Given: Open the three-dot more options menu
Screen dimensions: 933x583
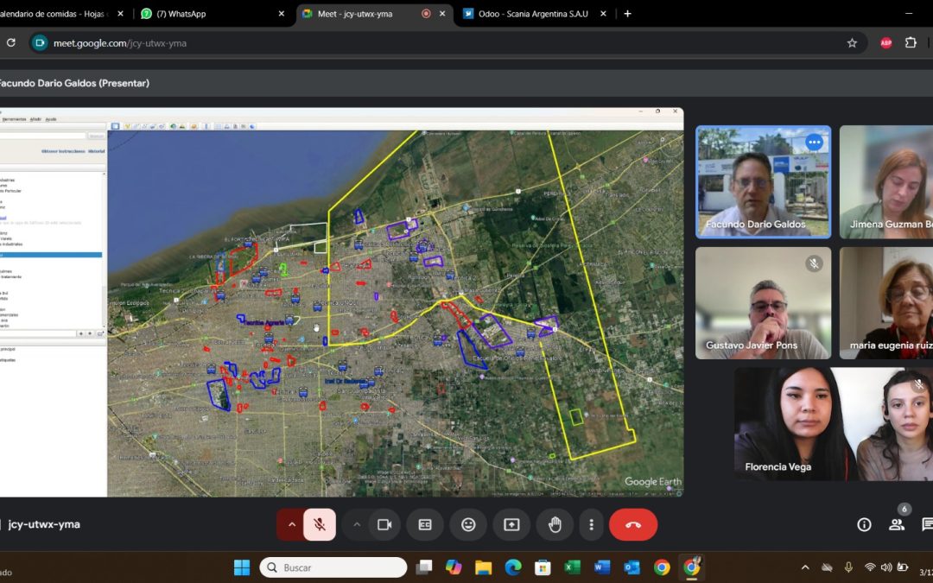Looking at the screenshot, I should pos(591,525).
